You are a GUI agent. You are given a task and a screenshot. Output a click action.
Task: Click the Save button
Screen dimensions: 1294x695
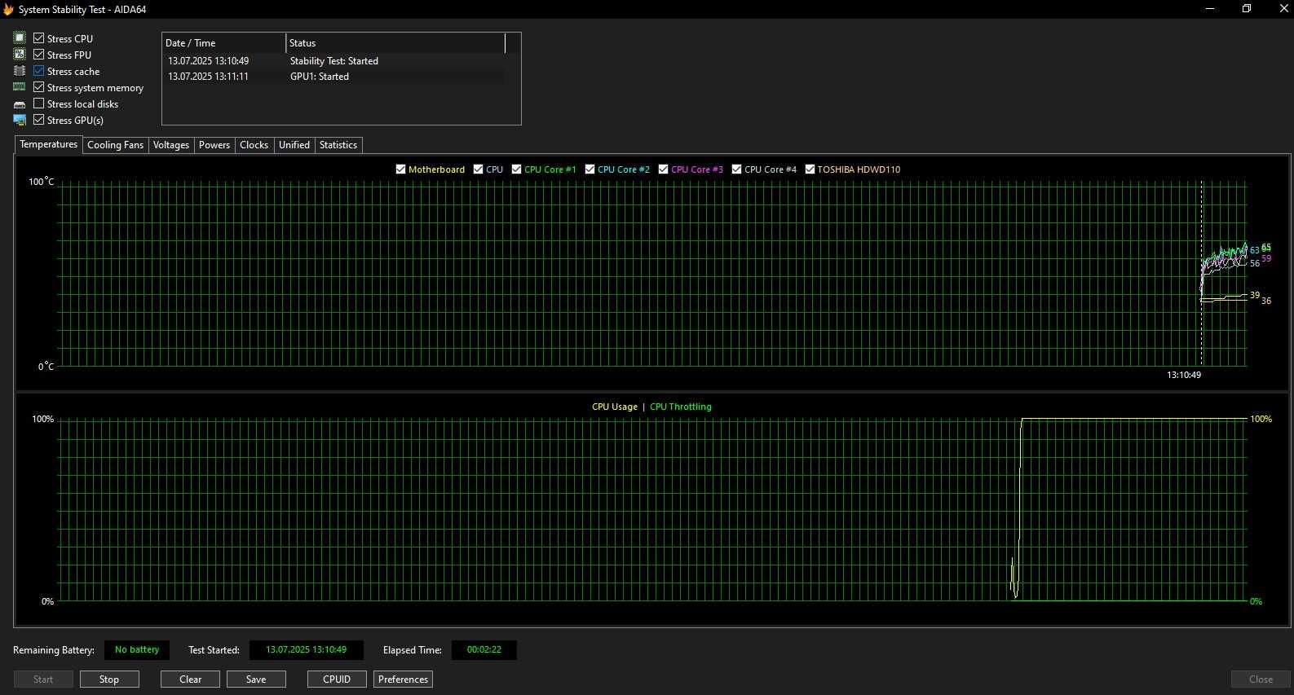[256, 680]
